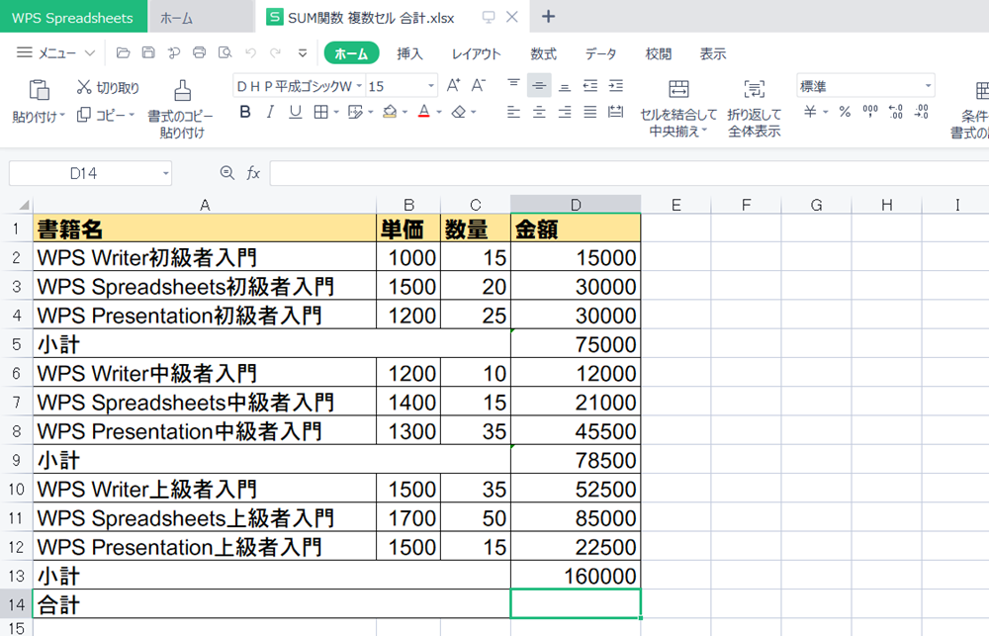The height and width of the screenshot is (636, 989).
Task: Expand the quick access toolbar customize arrow
Action: click(x=303, y=53)
